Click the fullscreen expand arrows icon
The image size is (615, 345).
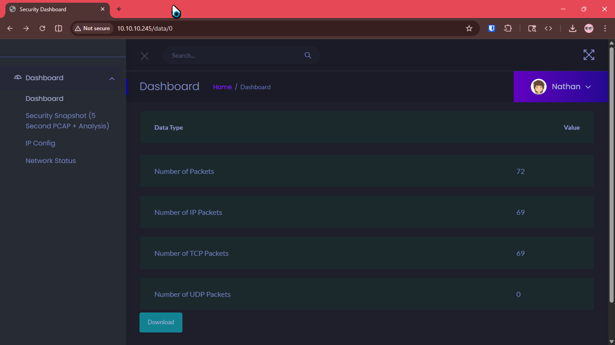588,55
